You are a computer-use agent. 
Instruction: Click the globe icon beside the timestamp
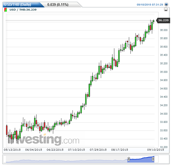click(166, 4)
